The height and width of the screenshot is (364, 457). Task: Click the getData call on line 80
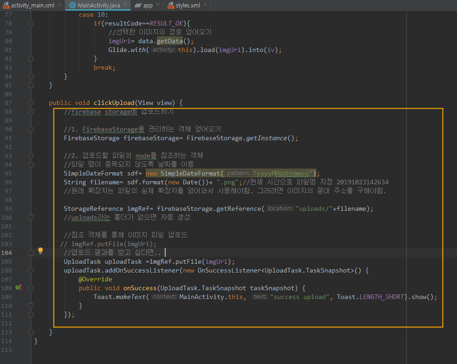pyautogui.click(x=170, y=41)
